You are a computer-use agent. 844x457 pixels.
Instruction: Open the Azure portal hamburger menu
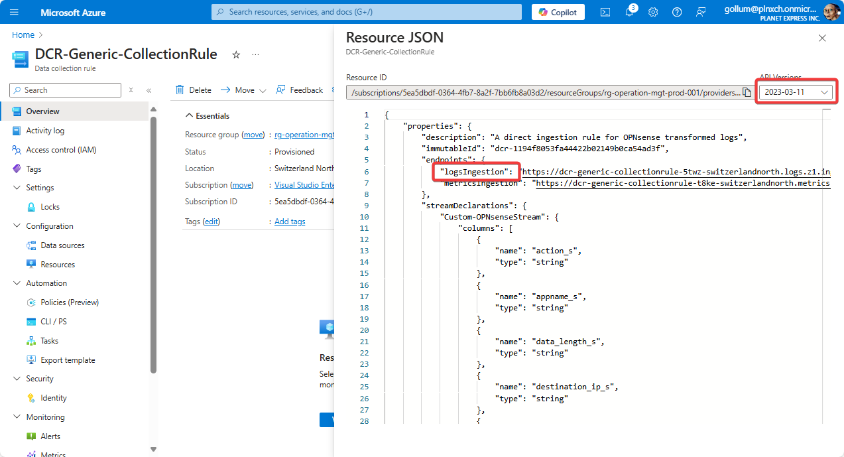(x=14, y=11)
